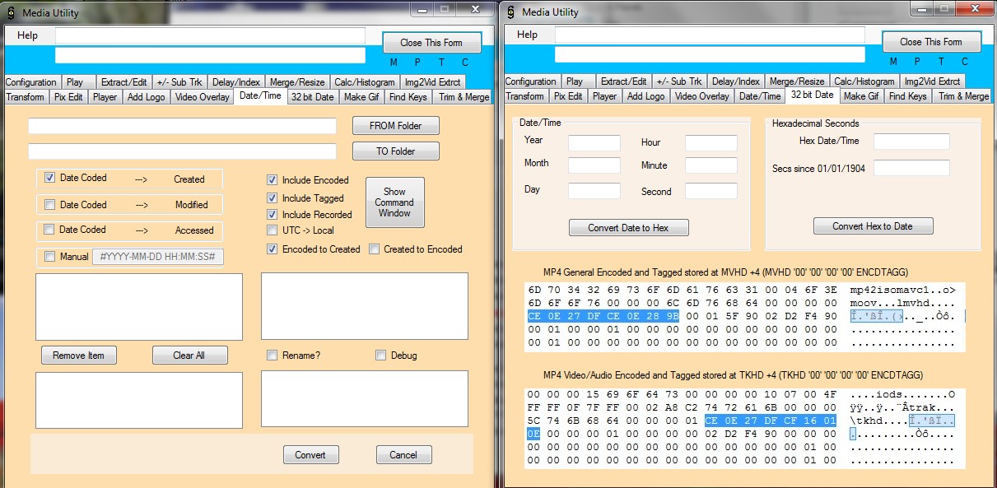Click the Remove Item button
This screenshot has width=997, height=488.
coord(79,356)
